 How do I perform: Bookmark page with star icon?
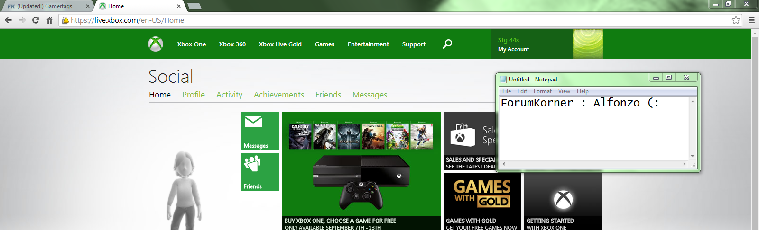tap(736, 20)
